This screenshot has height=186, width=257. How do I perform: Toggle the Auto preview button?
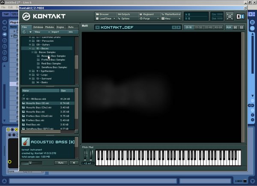[x=61, y=163]
